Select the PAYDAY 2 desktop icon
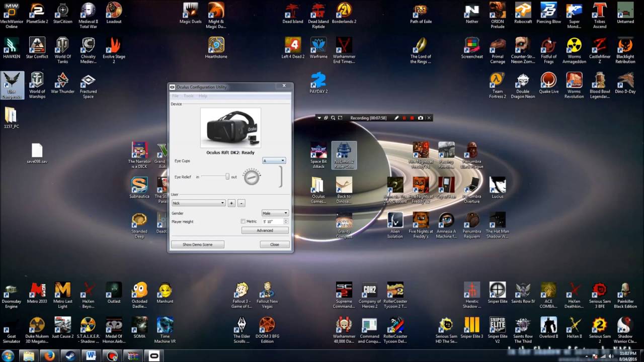 point(318,83)
